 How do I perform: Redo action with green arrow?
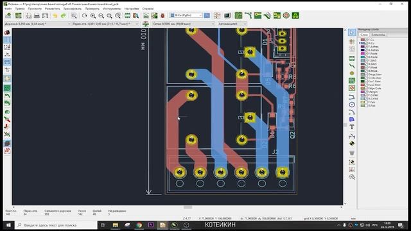pyautogui.click(x=64, y=15)
